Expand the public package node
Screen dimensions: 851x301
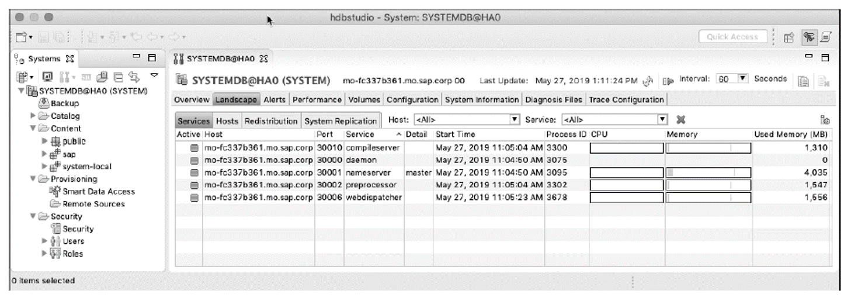coord(44,141)
